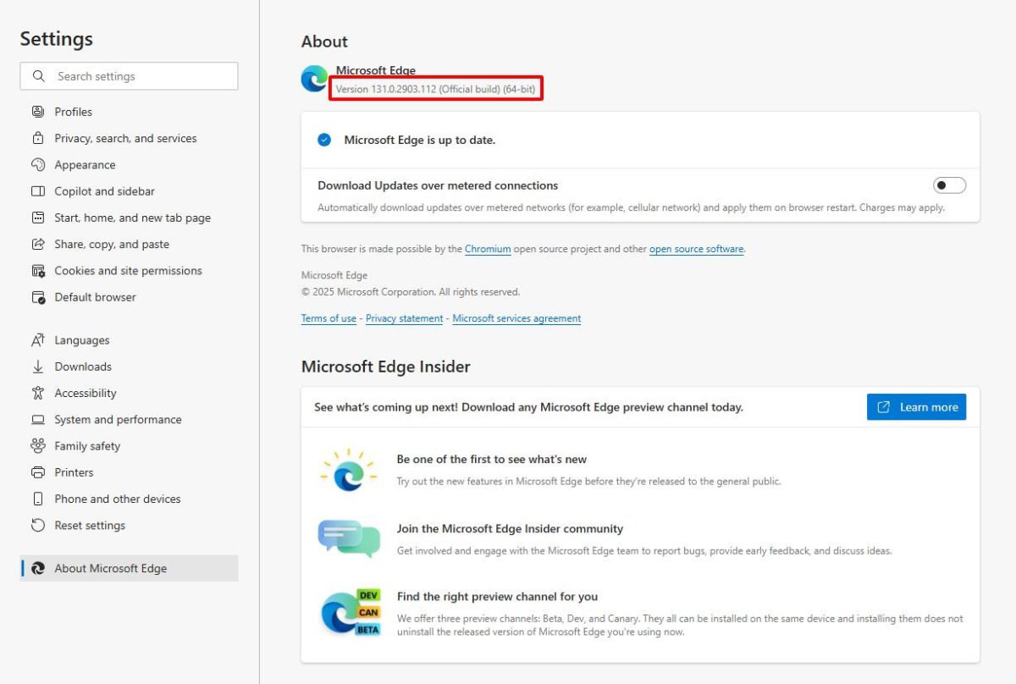The height and width of the screenshot is (684, 1016).
Task: Click the Profiles sidebar icon
Action: pos(37,112)
